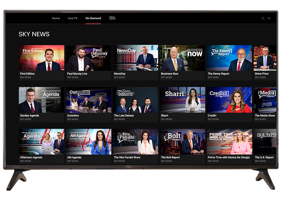
Task: Open the Sunday Agenda tile
Action: 42,100
